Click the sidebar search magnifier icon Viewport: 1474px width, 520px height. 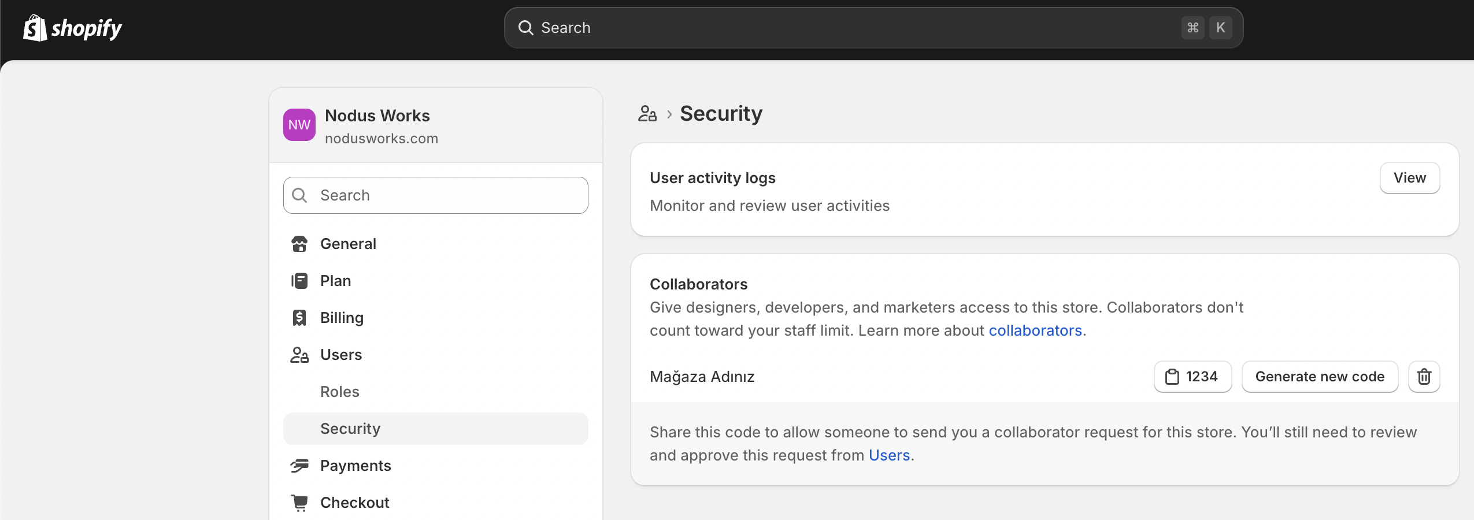point(299,195)
